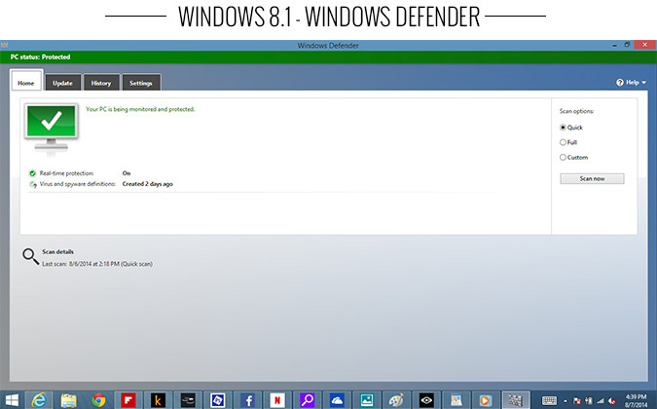Screen dimensions: 657x409
Task: Choose the Full scan option
Action: coord(564,142)
